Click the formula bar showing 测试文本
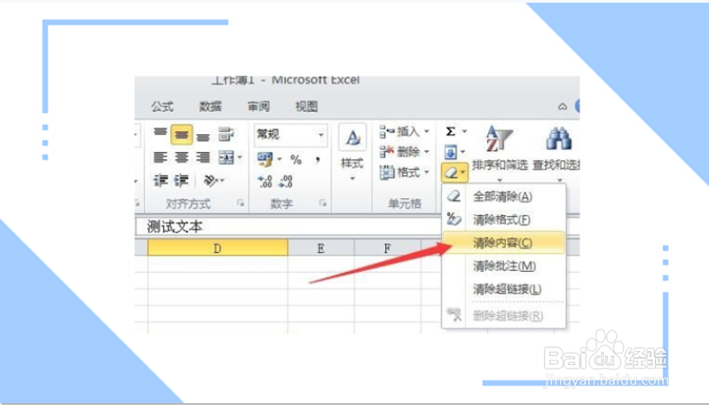709x405 pixels. pos(288,226)
